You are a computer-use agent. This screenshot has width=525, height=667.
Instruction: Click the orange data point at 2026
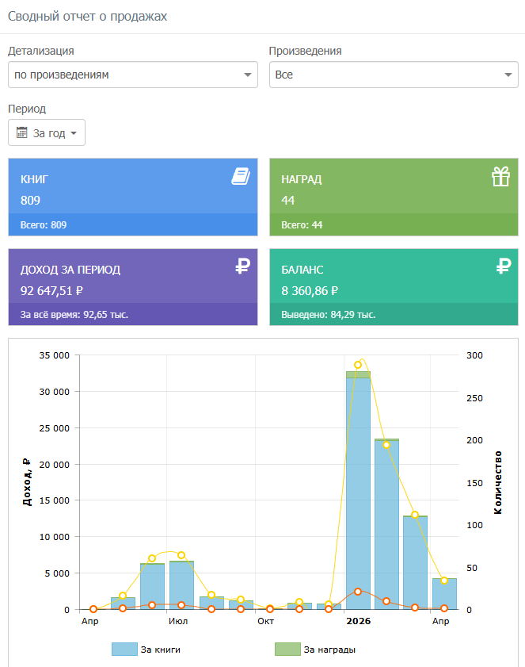click(x=358, y=592)
